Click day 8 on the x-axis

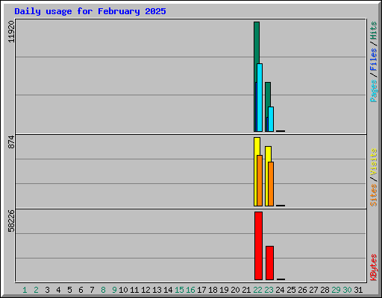pos(103,290)
